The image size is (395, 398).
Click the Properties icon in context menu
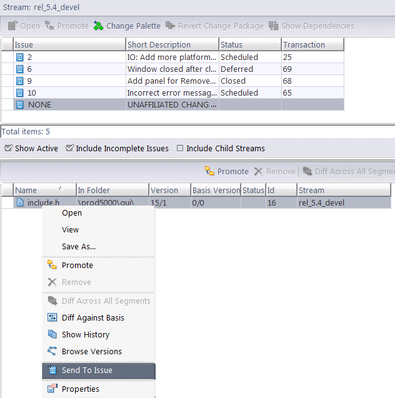point(52,389)
